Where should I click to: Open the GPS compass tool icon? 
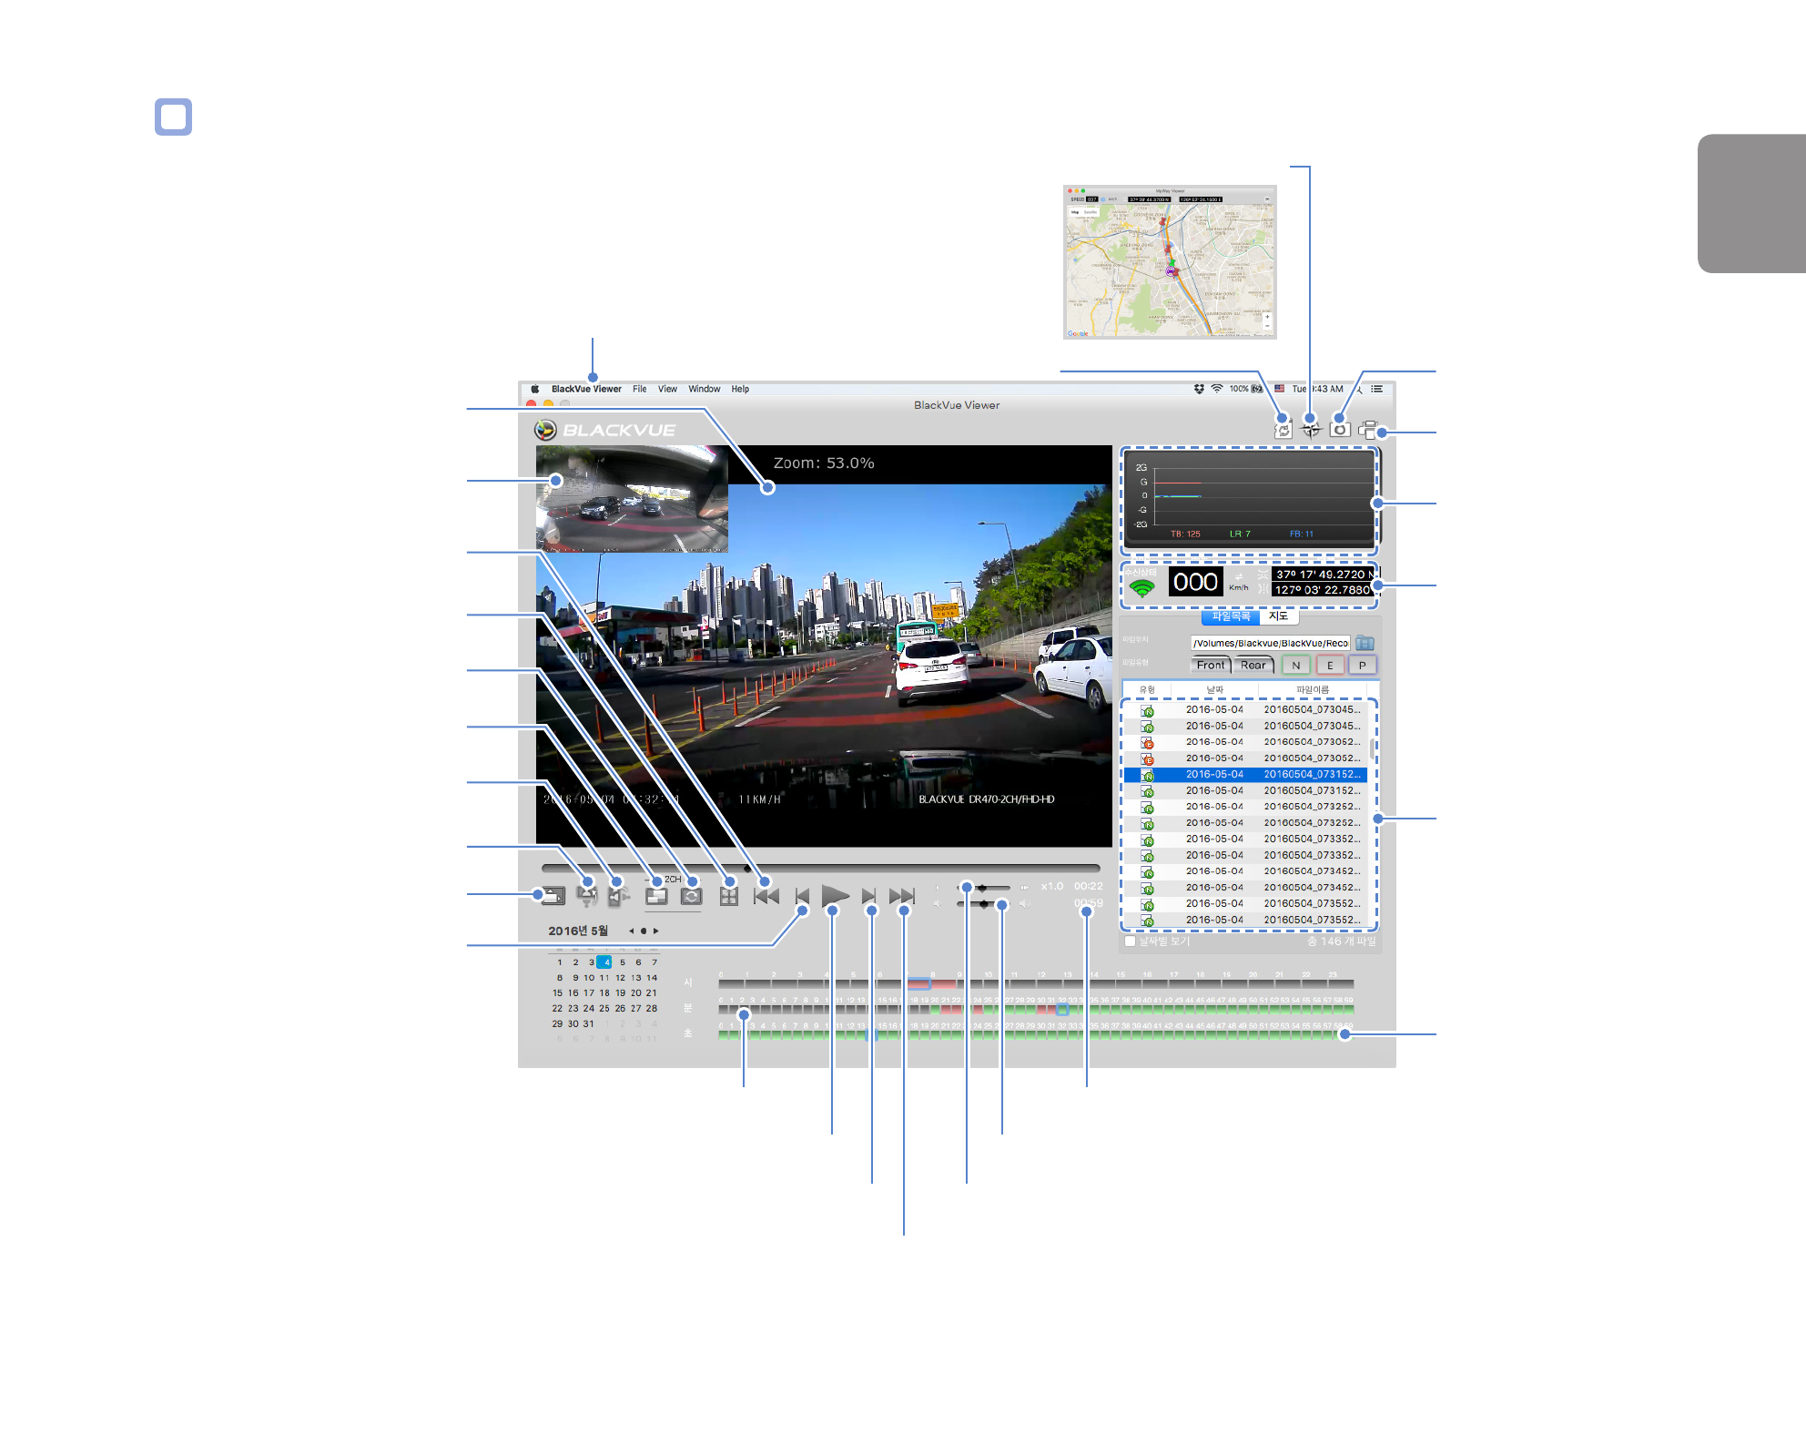(x=1311, y=429)
